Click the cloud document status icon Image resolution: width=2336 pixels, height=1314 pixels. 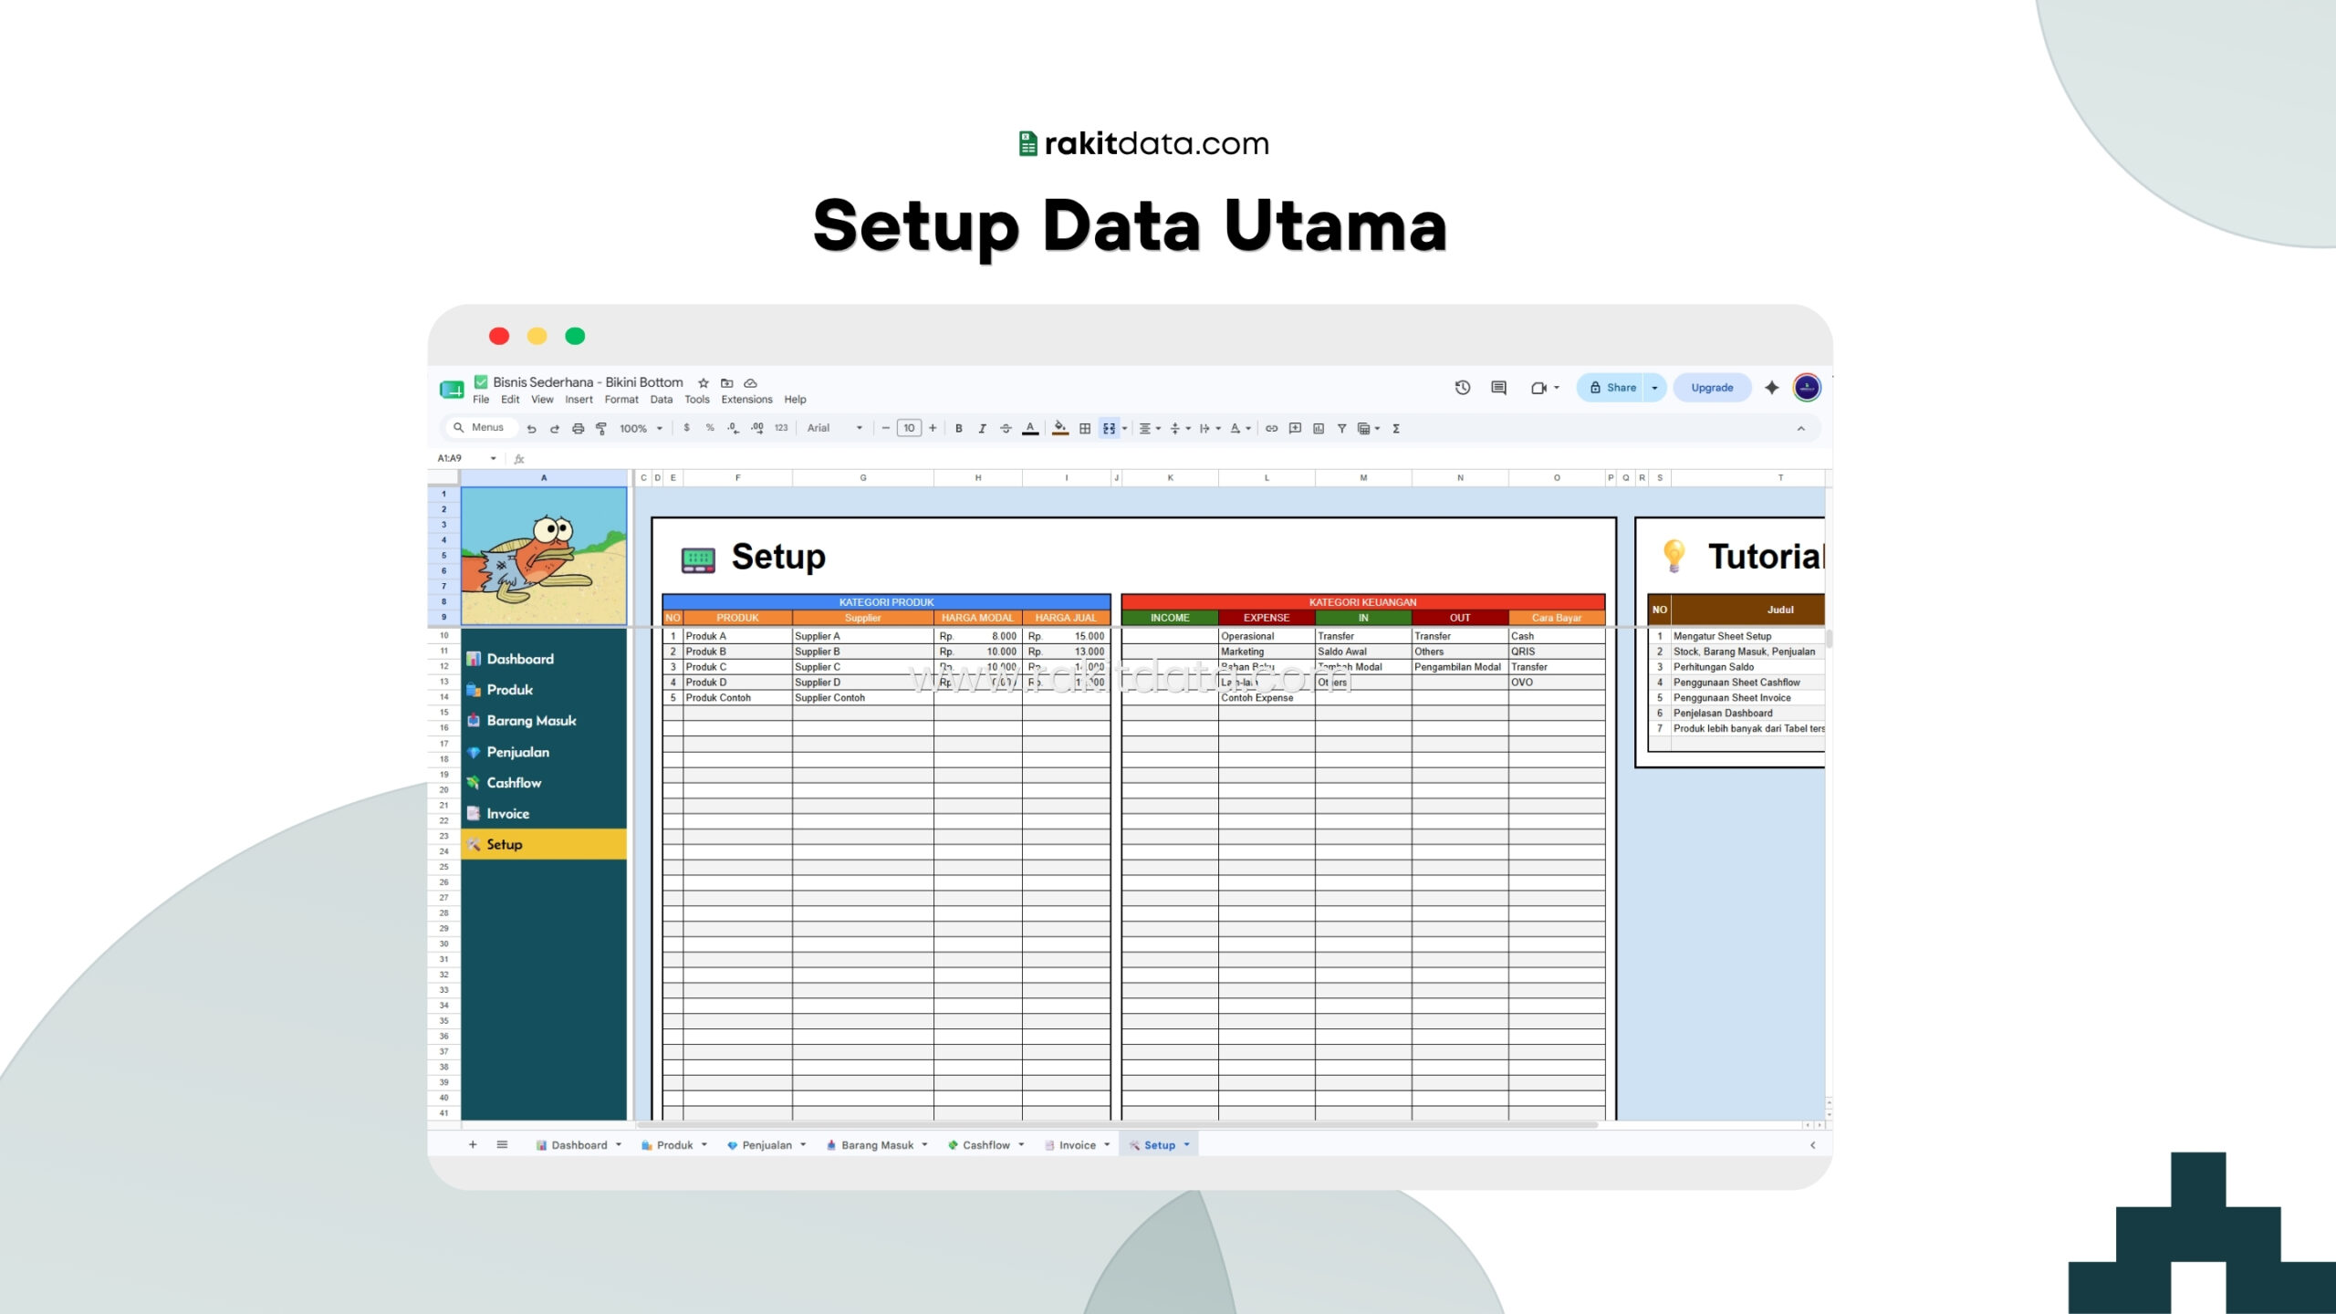point(751,383)
